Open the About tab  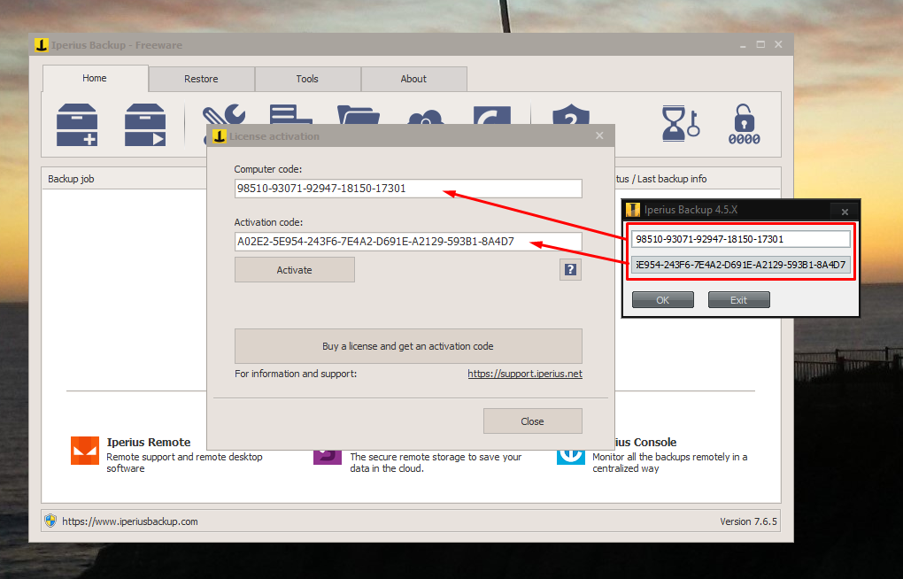pyautogui.click(x=413, y=79)
